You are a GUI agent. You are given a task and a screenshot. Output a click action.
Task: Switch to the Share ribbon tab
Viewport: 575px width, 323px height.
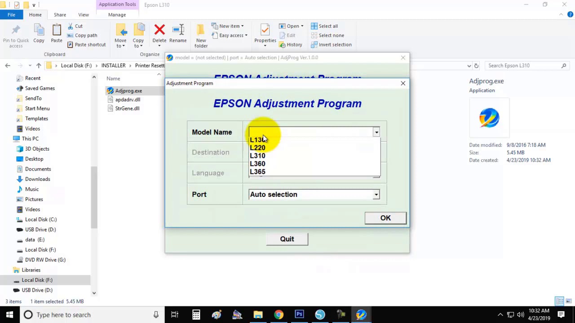pos(60,15)
